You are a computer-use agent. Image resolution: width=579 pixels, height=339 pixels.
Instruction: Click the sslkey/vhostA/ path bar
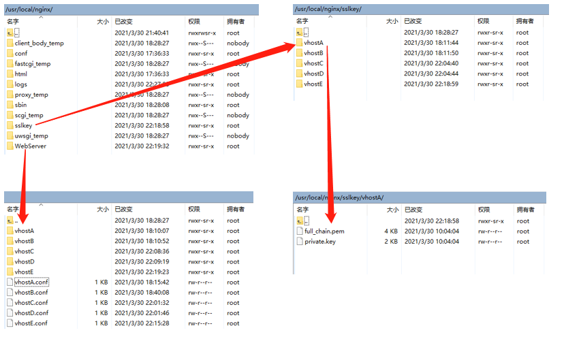pyautogui.click(x=420, y=197)
